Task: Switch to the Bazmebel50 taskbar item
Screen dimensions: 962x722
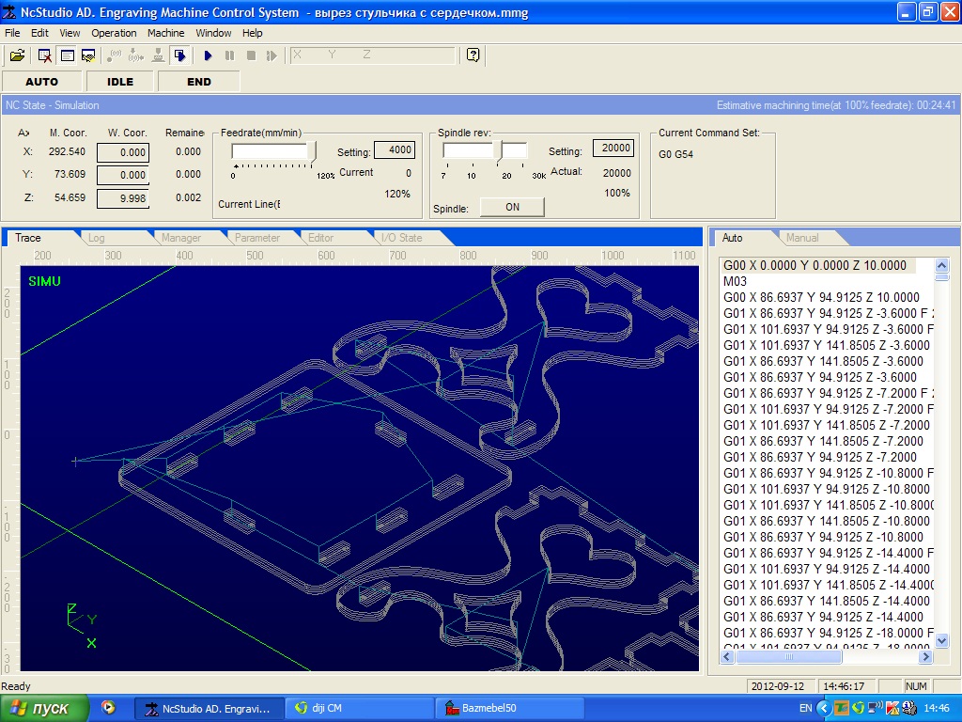Action: coord(509,708)
